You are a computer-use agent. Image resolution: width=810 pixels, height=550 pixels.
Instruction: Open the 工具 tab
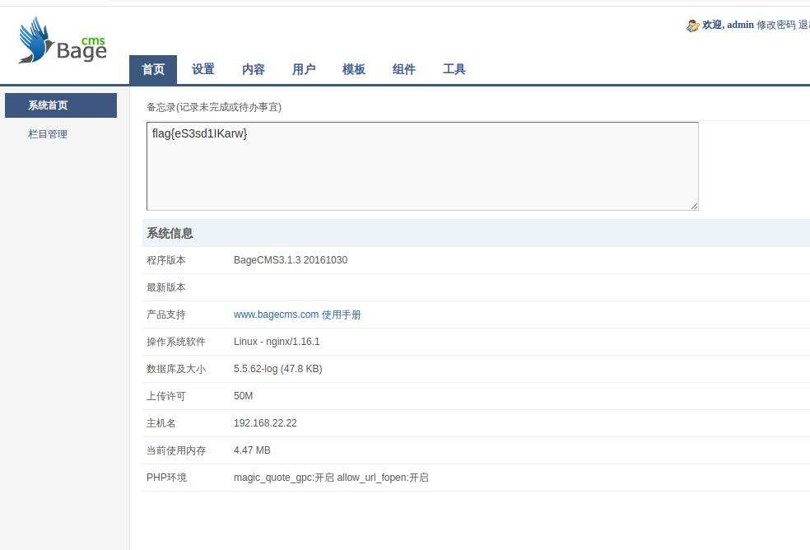(x=454, y=69)
